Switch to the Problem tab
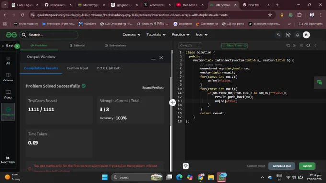Viewport: 326px width, 183px height. 39,46
